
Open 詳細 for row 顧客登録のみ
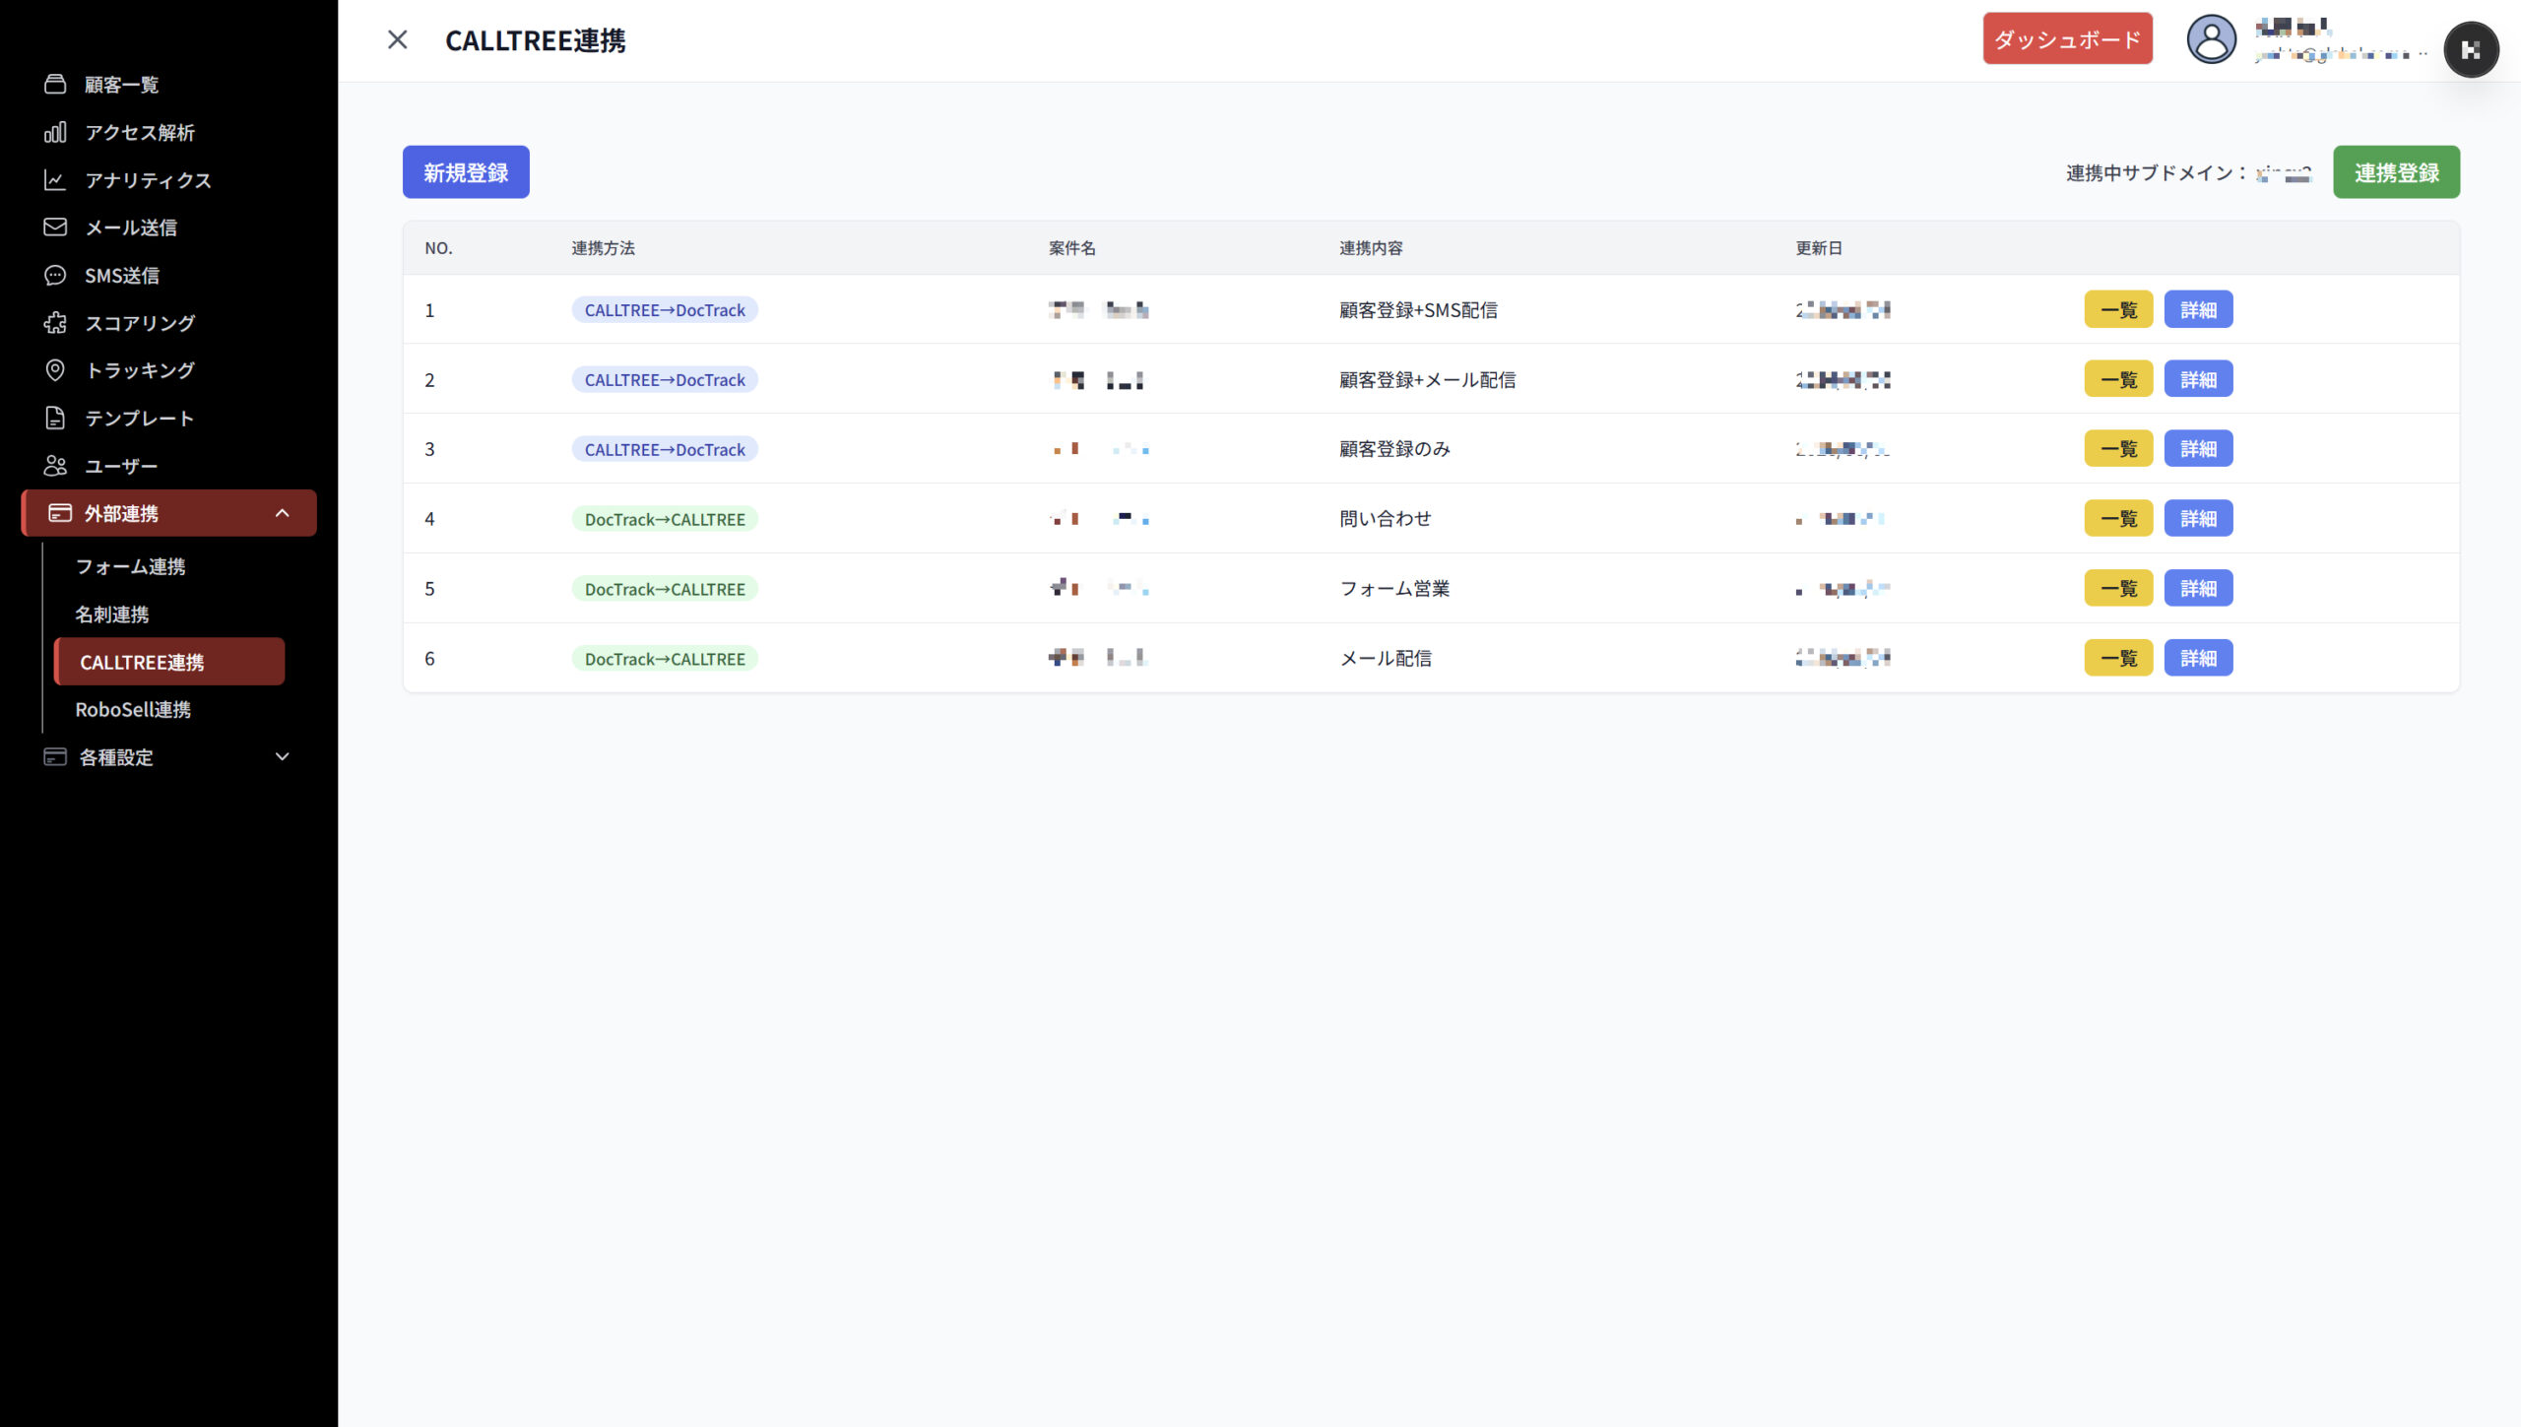click(x=2198, y=449)
